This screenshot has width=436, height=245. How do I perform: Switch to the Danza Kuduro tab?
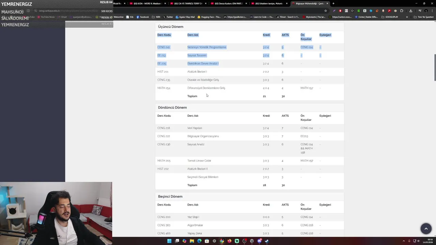pos(229,3)
